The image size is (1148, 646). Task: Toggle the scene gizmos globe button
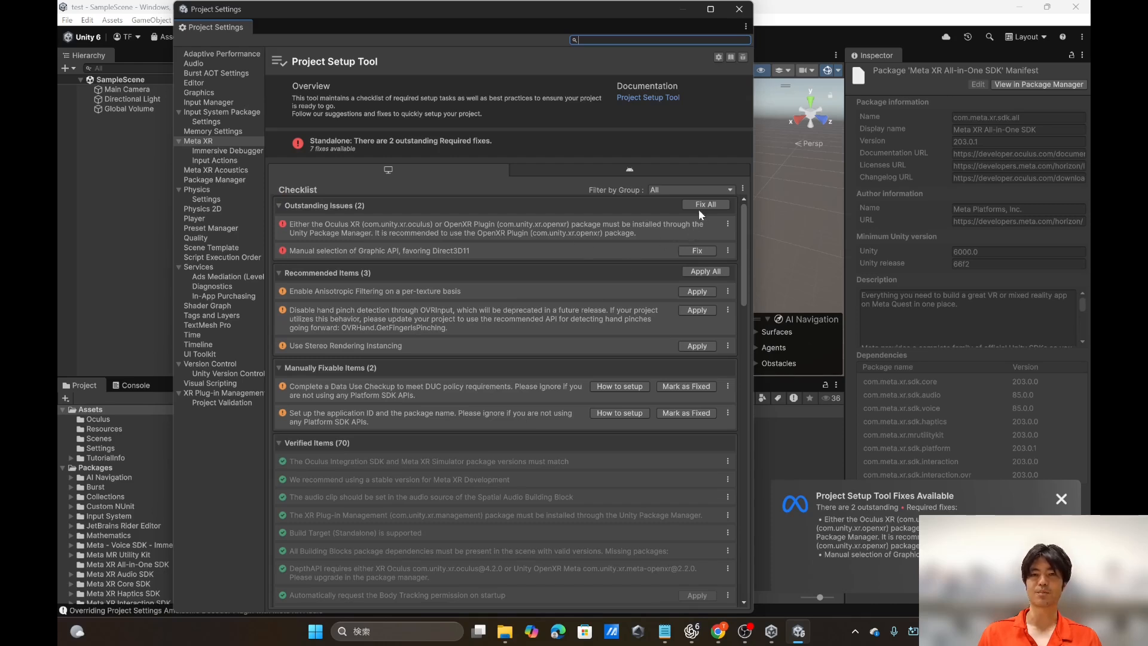(827, 71)
